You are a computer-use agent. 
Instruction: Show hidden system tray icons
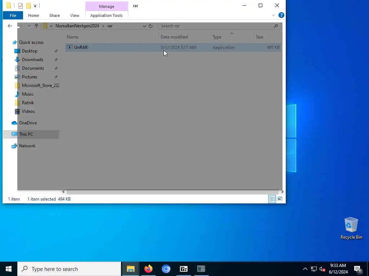305,269
